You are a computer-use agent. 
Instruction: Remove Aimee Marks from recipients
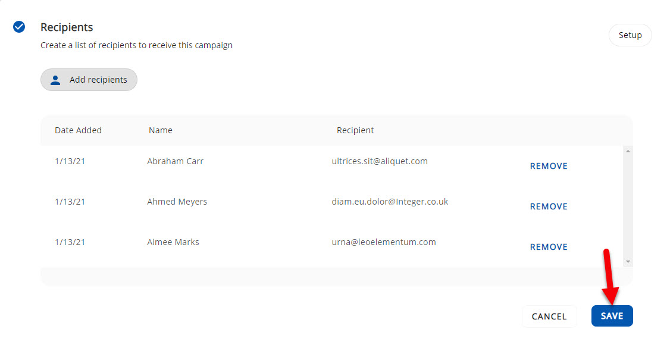point(549,247)
